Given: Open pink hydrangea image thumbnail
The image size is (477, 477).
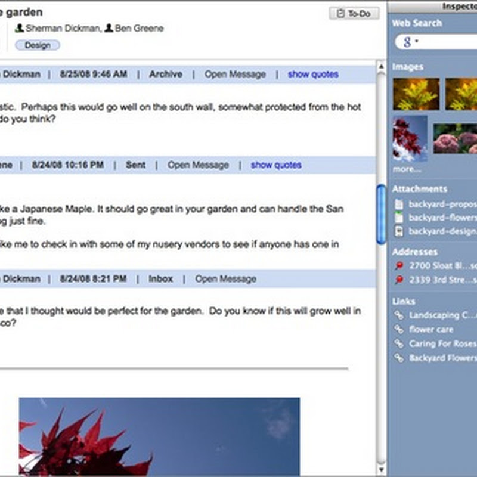Looking at the screenshot, I should 455,138.
